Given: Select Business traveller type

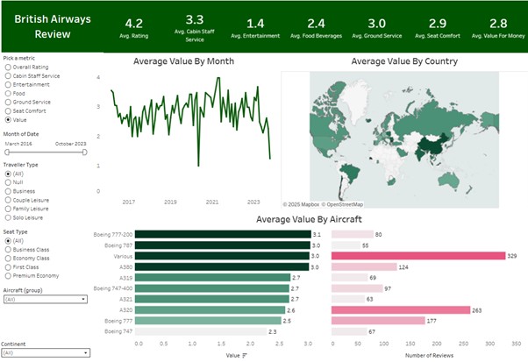Looking at the screenshot, I should click(x=8, y=191).
